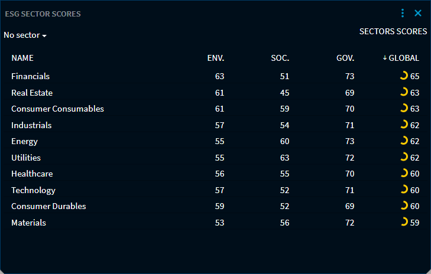Click the Real Estate score gauge icon

[404, 92]
